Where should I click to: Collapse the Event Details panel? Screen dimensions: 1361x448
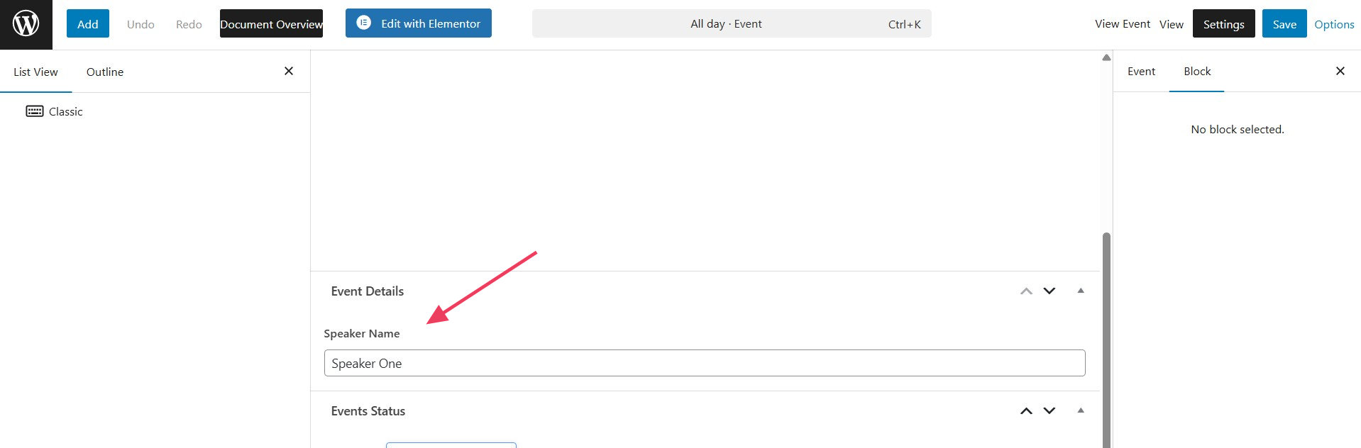[1080, 291]
